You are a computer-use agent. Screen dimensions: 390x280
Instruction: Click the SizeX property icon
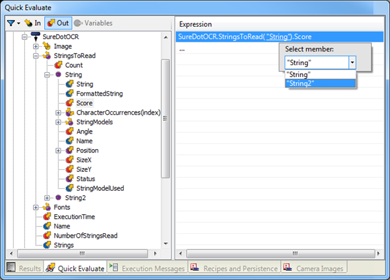[70, 160]
